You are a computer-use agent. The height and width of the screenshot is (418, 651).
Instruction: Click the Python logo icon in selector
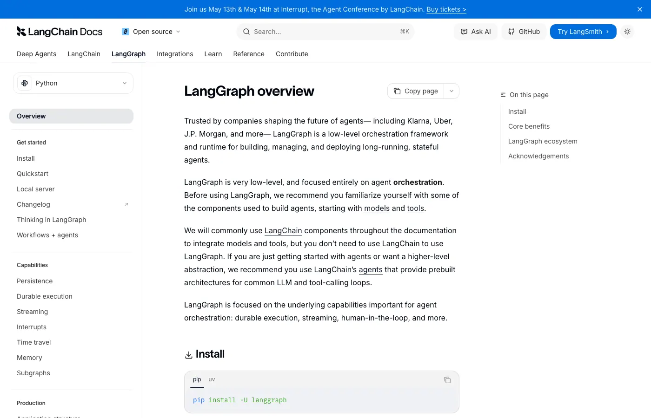click(25, 83)
